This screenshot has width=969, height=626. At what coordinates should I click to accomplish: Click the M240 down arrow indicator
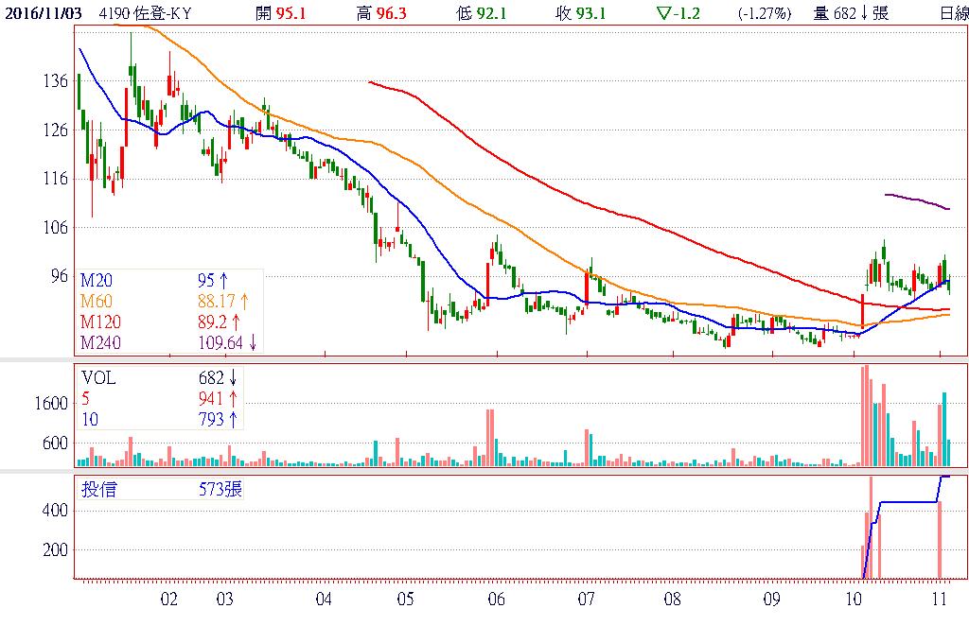(252, 342)
